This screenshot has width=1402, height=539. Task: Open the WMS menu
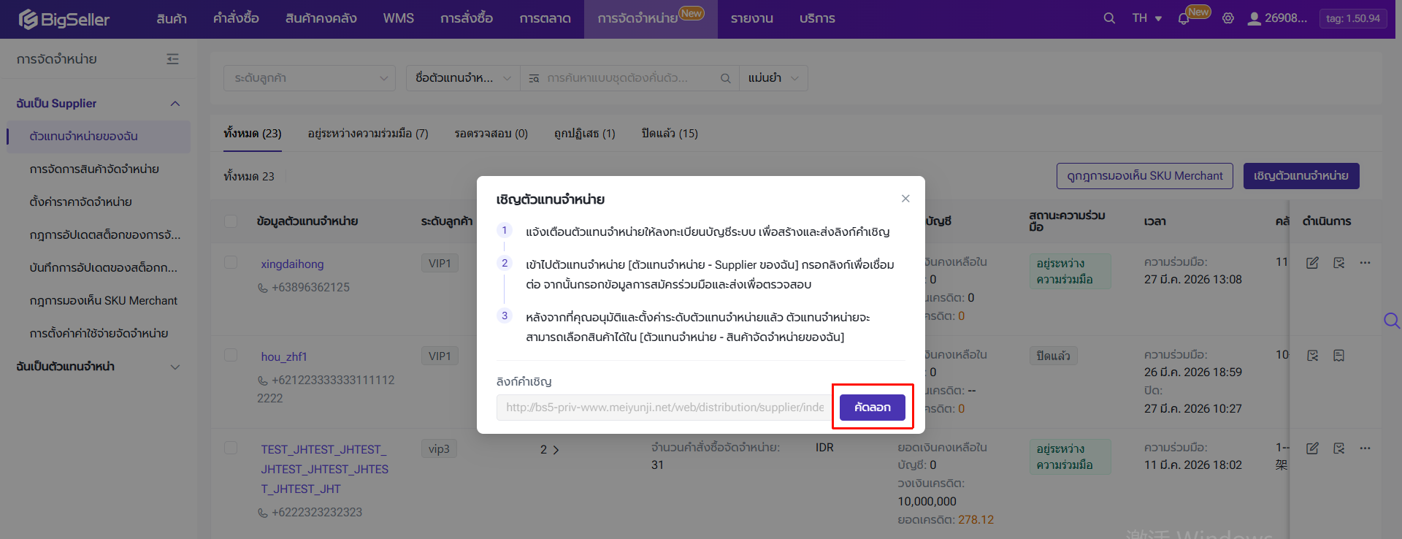[x=399, y=18]
